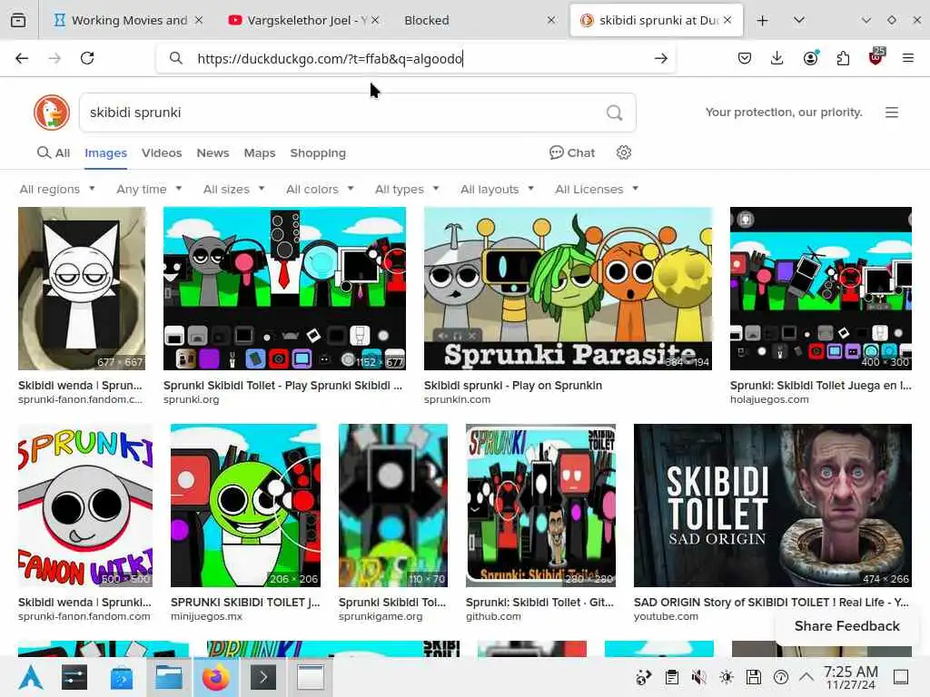This screenshot has width=930, height=697.
Task: Open the Downloads panel icon
Action: [777, 58]
